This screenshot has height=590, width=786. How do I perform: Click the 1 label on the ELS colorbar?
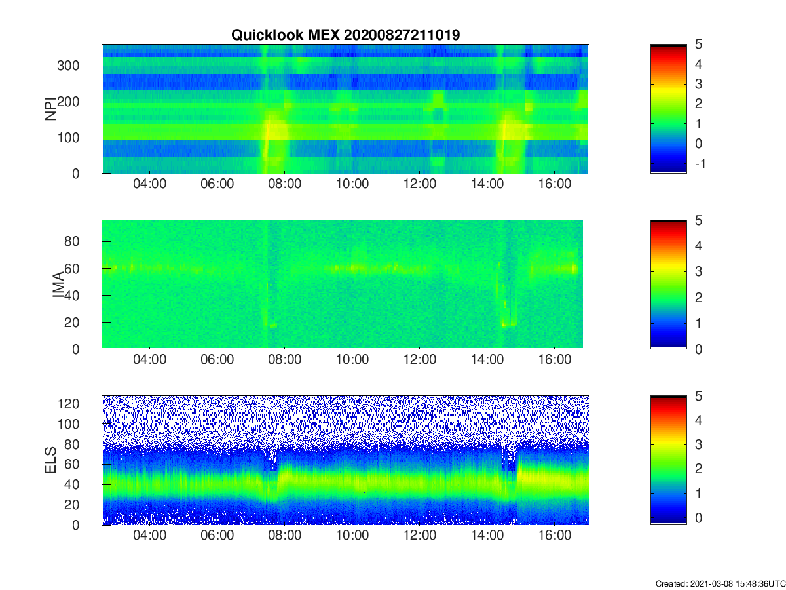coord(699,493)
